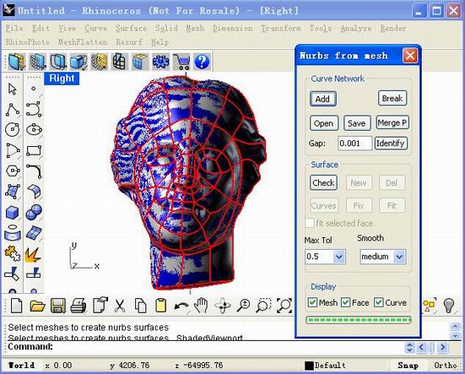Click the Paste clipboard icon
Viewport: 465px width, 374px height.
click(160, 306)
